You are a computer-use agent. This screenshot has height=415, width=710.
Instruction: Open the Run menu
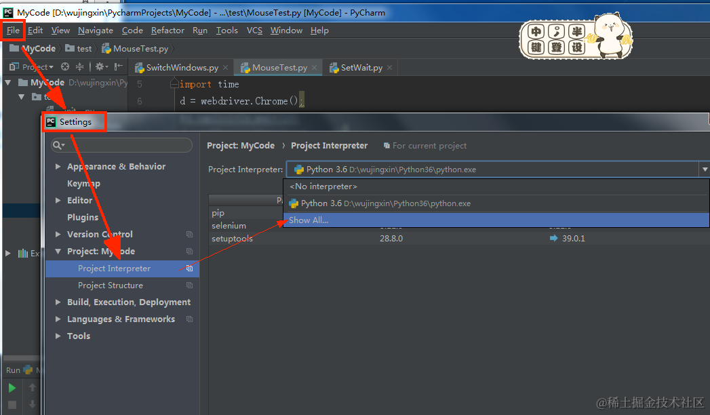point(199,31)
